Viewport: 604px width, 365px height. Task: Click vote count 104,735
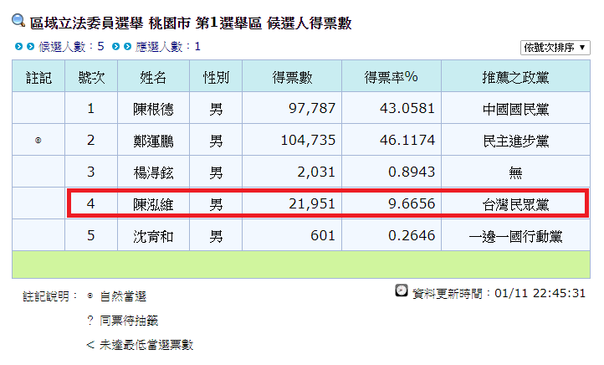308,141
